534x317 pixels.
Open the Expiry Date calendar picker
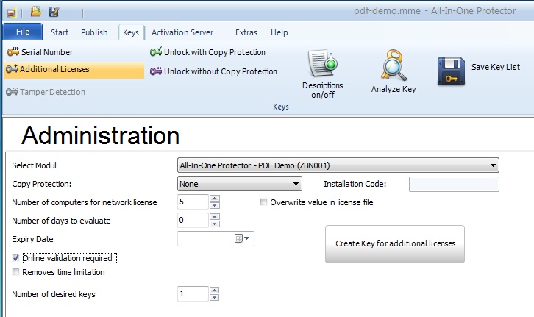(x=242, y=238)
